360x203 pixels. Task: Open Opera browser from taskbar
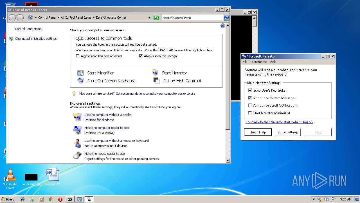click(60, 199)
